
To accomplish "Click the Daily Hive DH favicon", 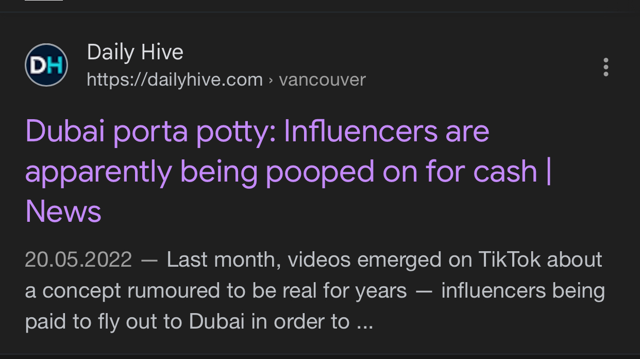I will tap(46, 65).
